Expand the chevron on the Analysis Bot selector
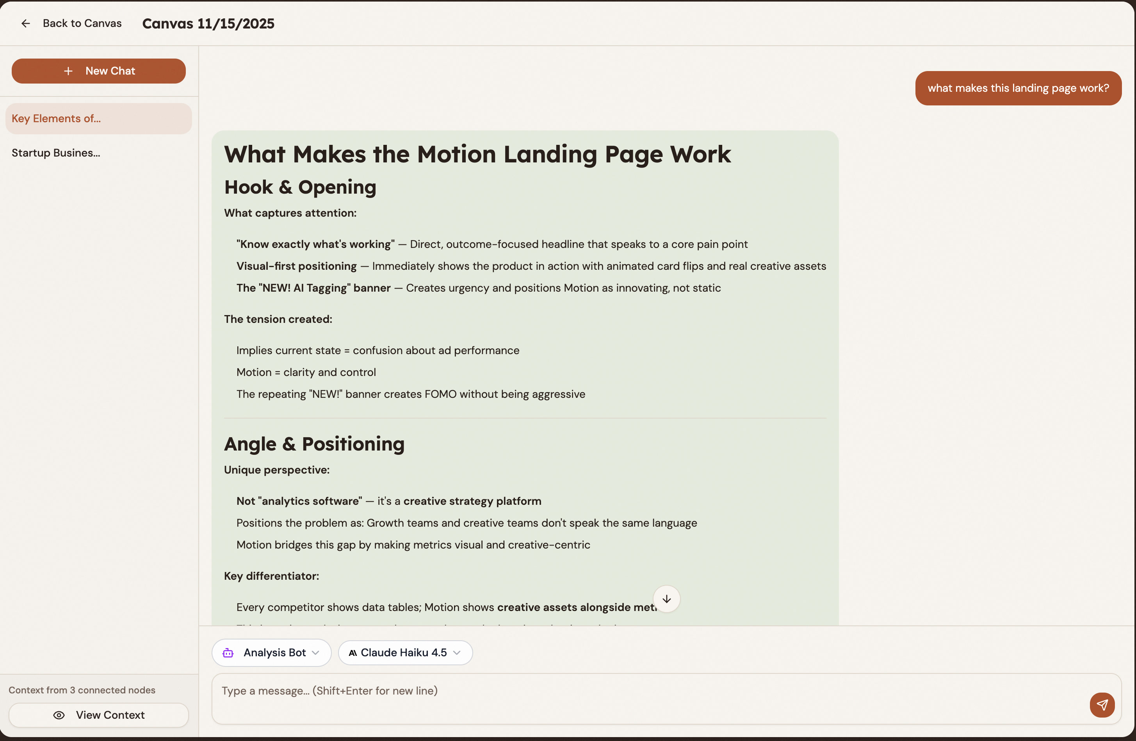Viewport: 1136px width, 741px height. pyautogui.click(x=315, y=653)
